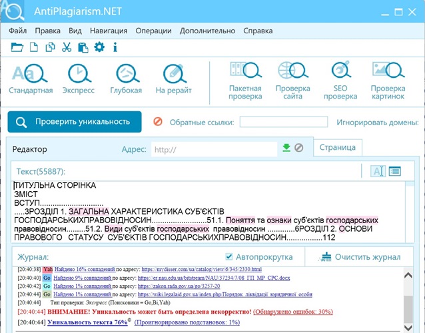Click Найдено 16% совпадений link
The image size is (425, 333).
[85, 269]
